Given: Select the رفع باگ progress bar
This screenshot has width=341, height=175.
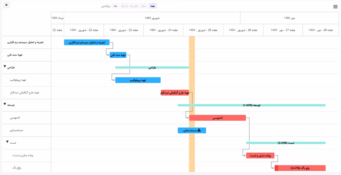Looking at the screenshot, I should (x=300, y=168).
